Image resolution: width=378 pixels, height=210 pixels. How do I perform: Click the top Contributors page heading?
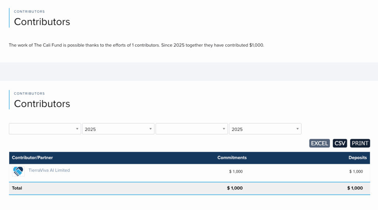pos(42,22)
